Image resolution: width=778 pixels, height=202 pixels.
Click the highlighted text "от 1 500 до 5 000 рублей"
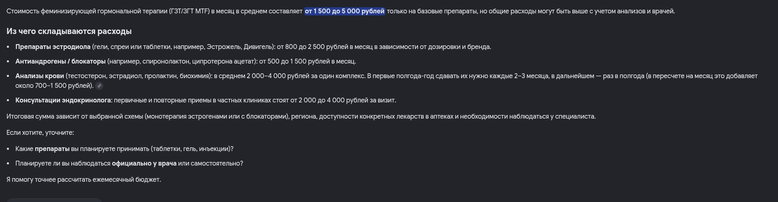click(344, 11)
